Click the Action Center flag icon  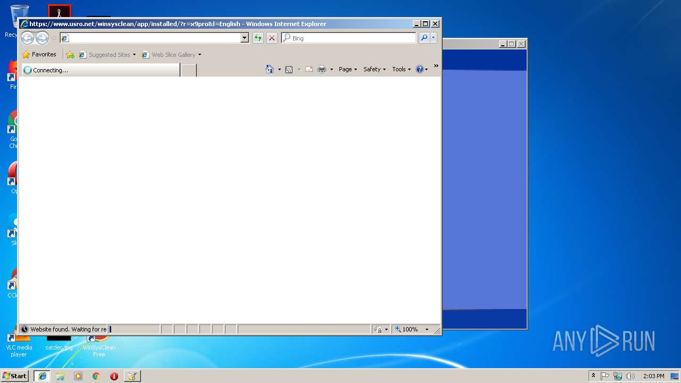605,376
